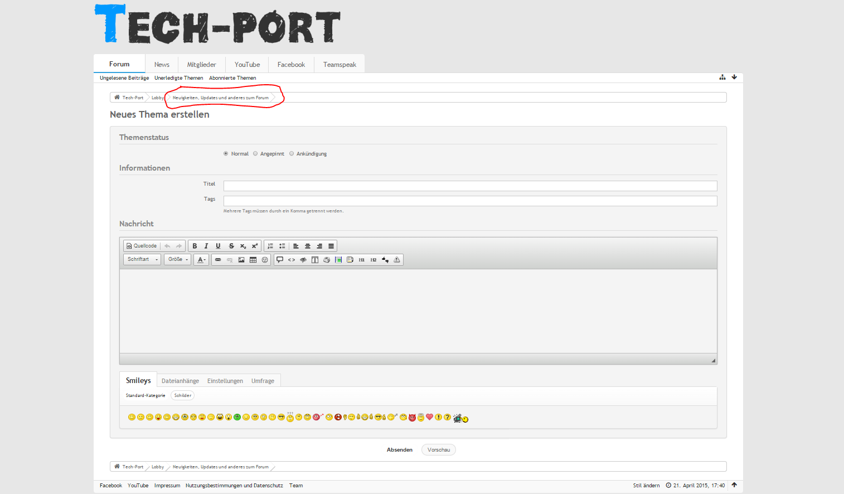Click the Vorschau preview button

click(x=439, y=450)
